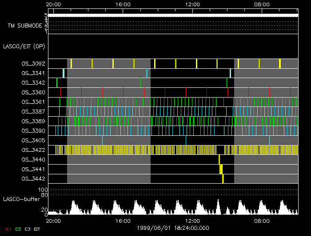Click the rightmost green marker in OS_3342 row
This screenshot has height=236, width=311.
click(x=227, y=83)
